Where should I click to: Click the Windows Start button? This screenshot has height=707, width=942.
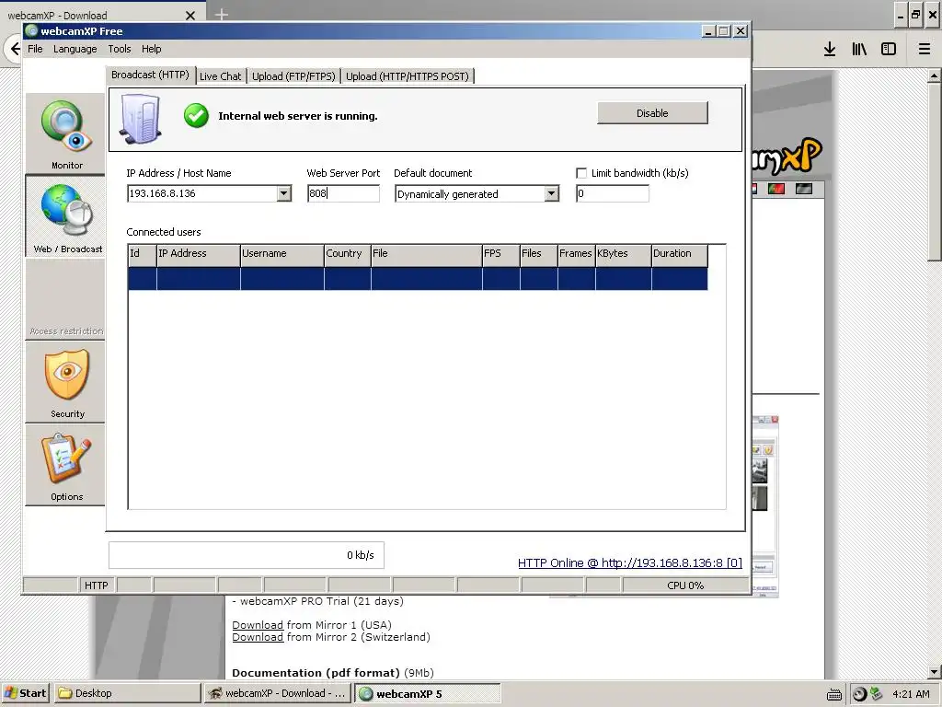[25, 693]
